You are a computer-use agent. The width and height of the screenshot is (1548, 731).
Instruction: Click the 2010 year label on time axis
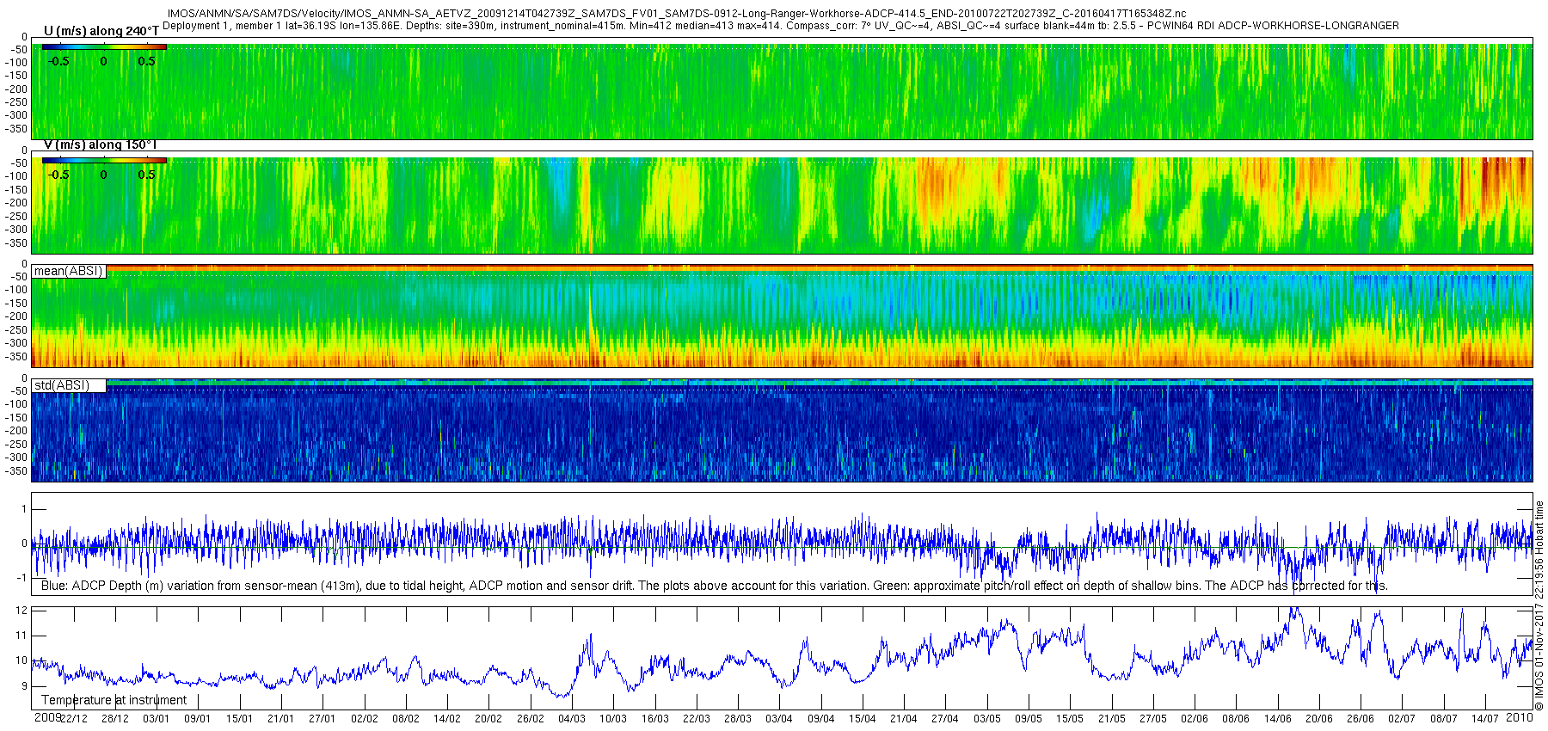point(1519,717)
